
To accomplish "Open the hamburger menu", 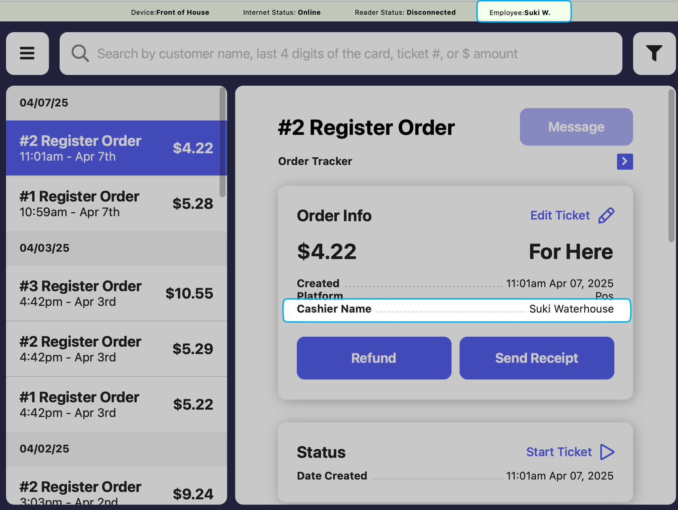I will tap(27, 54).
